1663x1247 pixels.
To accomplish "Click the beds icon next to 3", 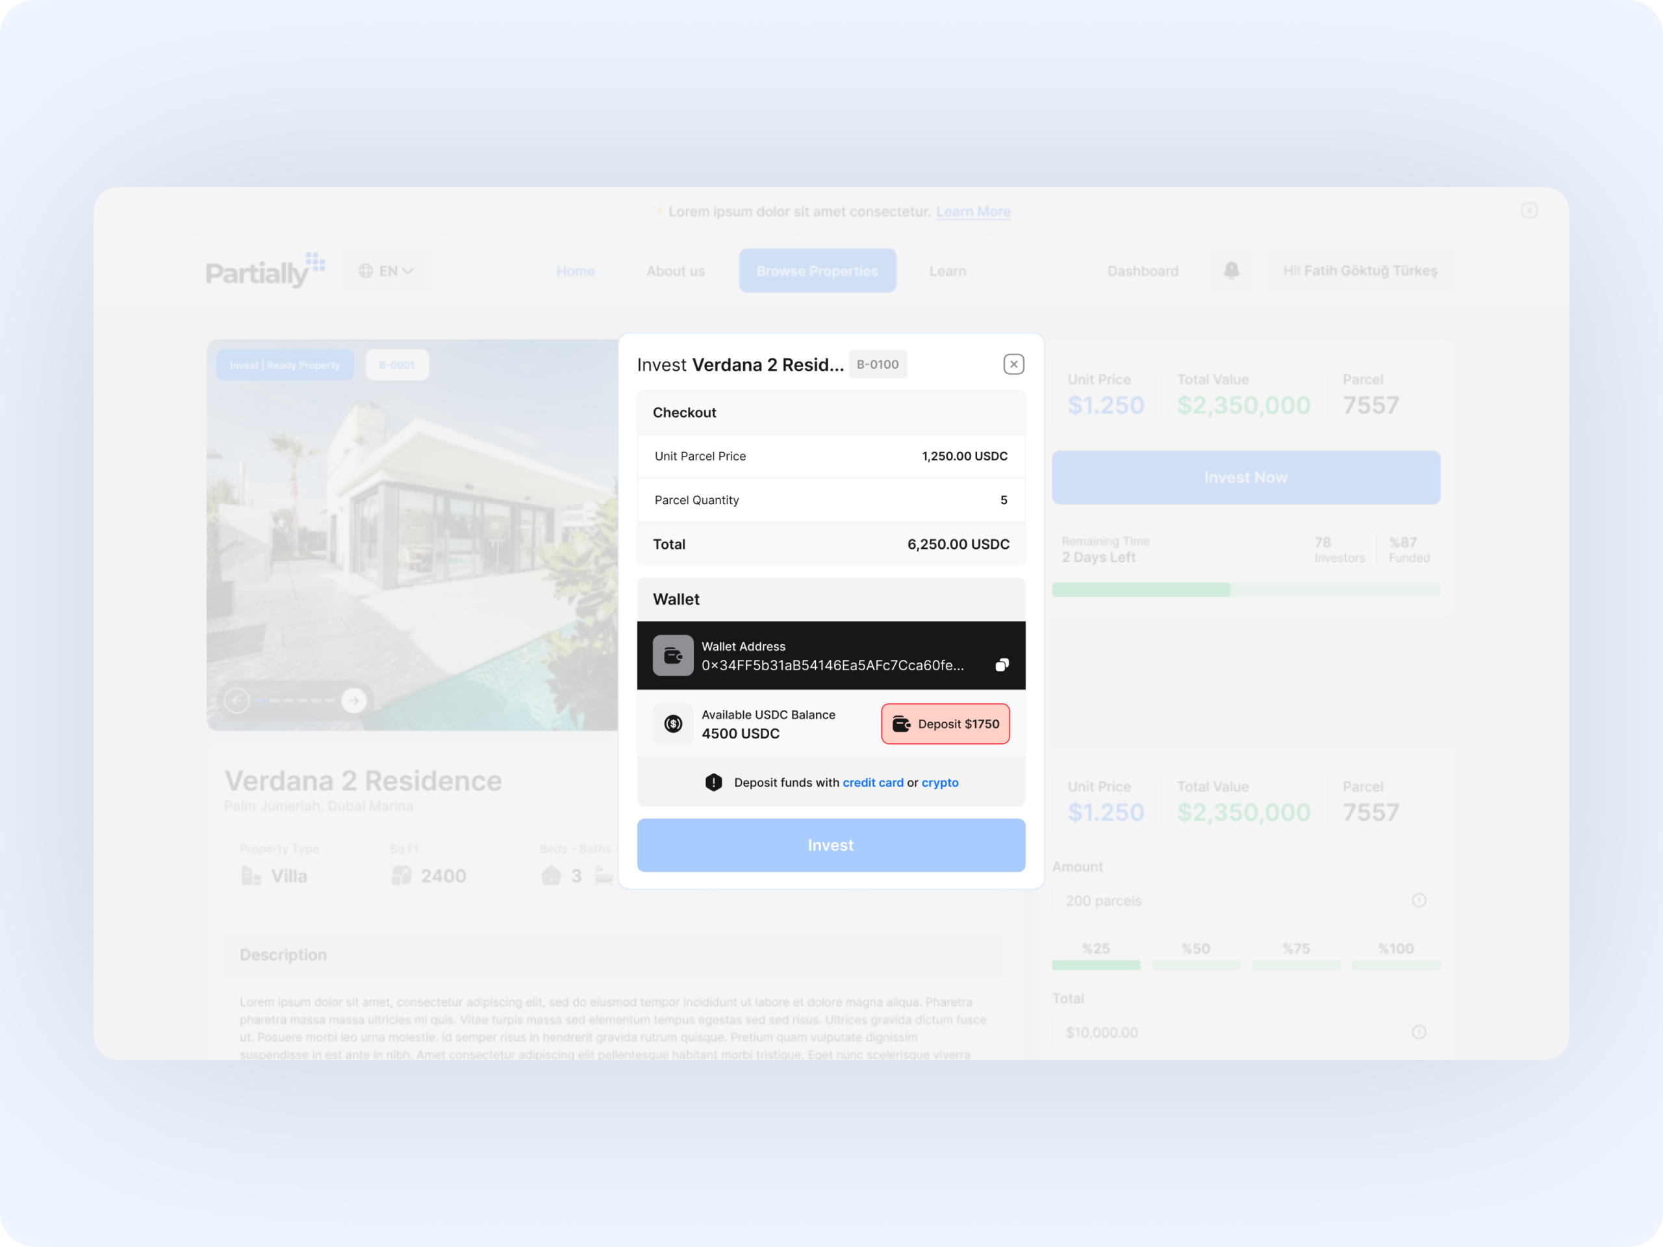I will click(x=551, y=876).
